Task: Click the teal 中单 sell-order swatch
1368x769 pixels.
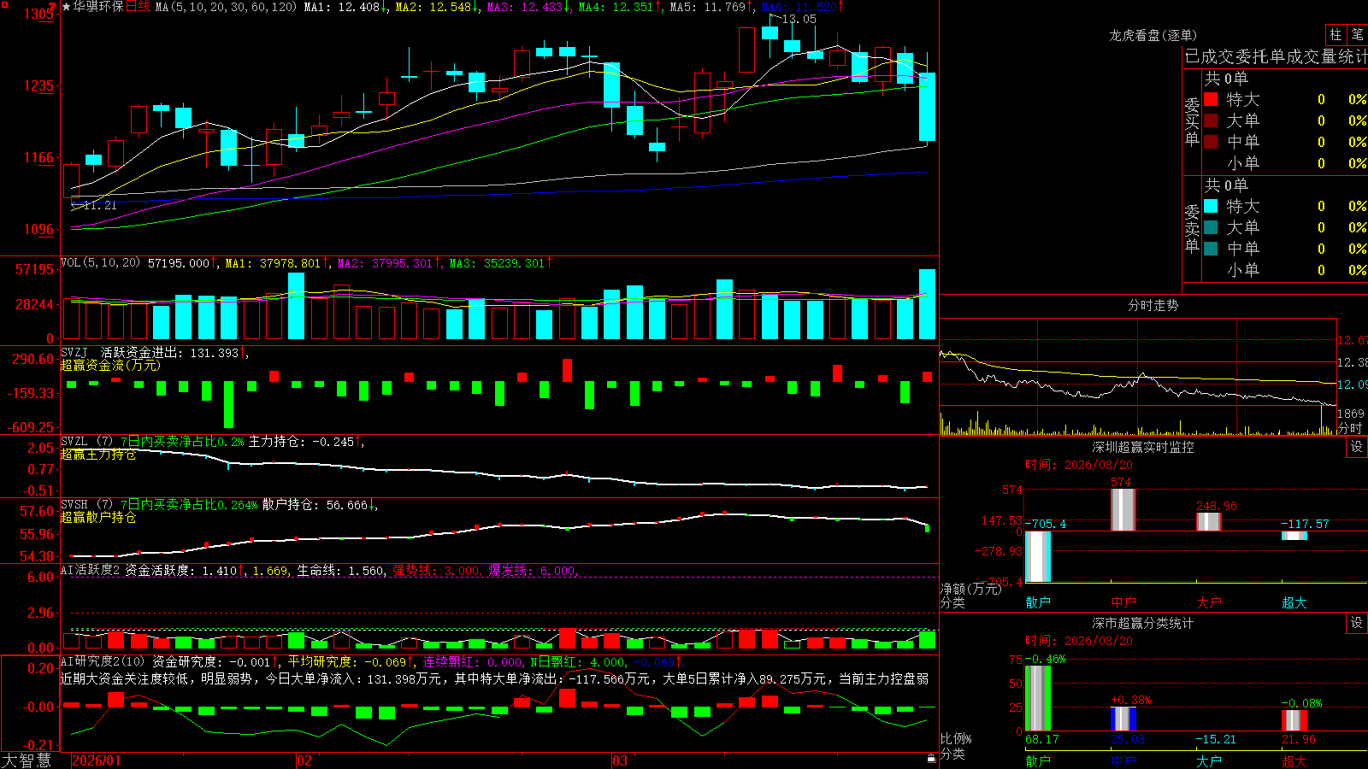Action: pos(1211,249)
